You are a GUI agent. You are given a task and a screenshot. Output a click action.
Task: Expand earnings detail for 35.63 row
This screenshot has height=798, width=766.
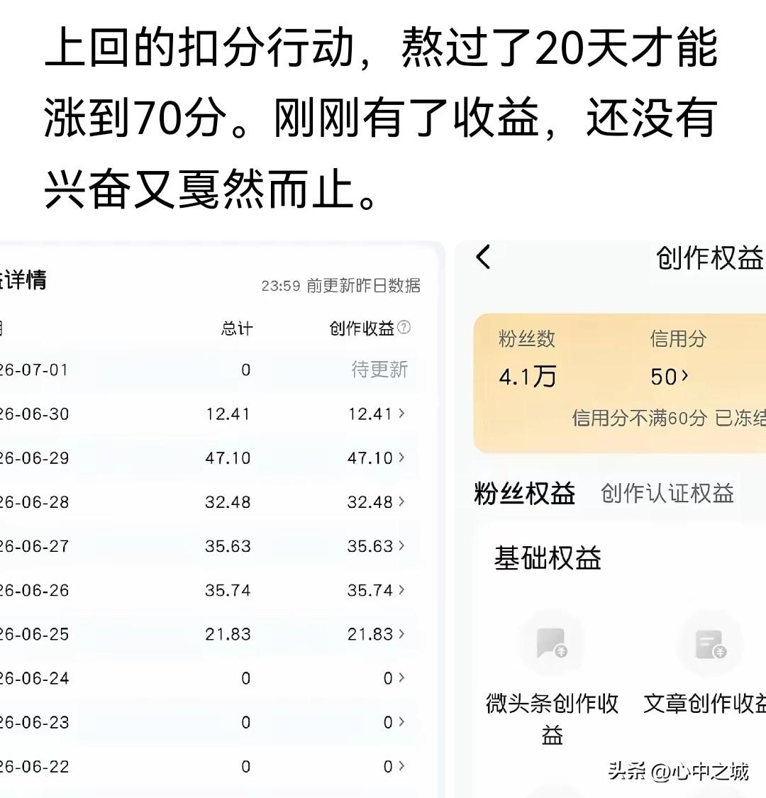point(401,545)
